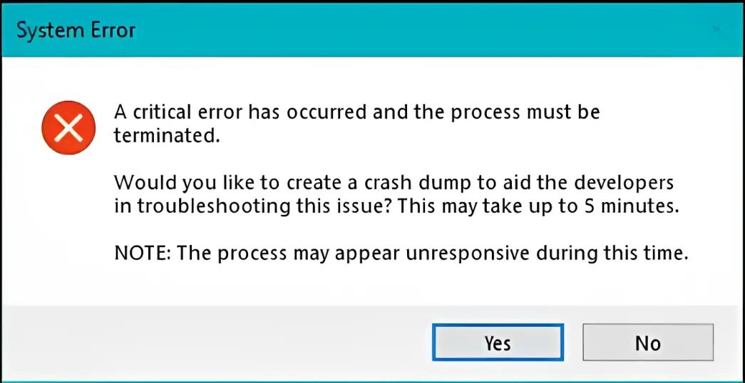Click the word "terminated." in the message

click(166, 135)
